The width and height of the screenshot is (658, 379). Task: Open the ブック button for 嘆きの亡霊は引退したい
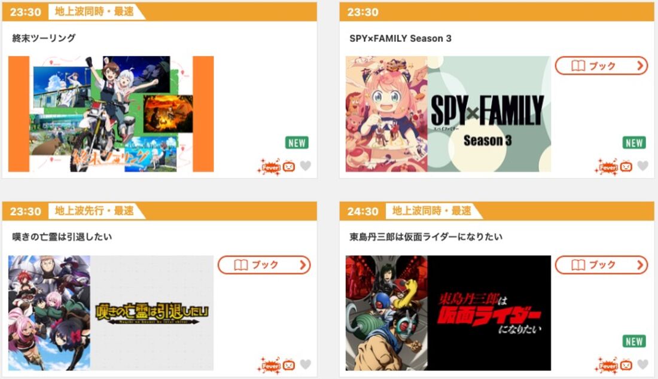(264, 265)
